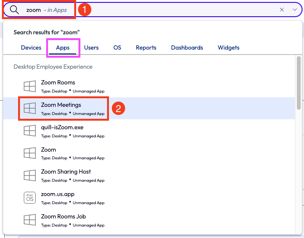Viewport: 304px width, 238px height.
Task: Open the Reports tab
Action: [x=146, y=48]
